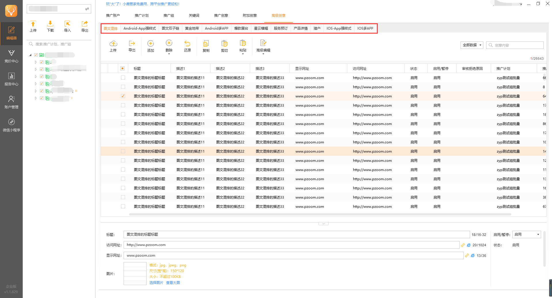Open 账户管理 in the sidebar

11,102
